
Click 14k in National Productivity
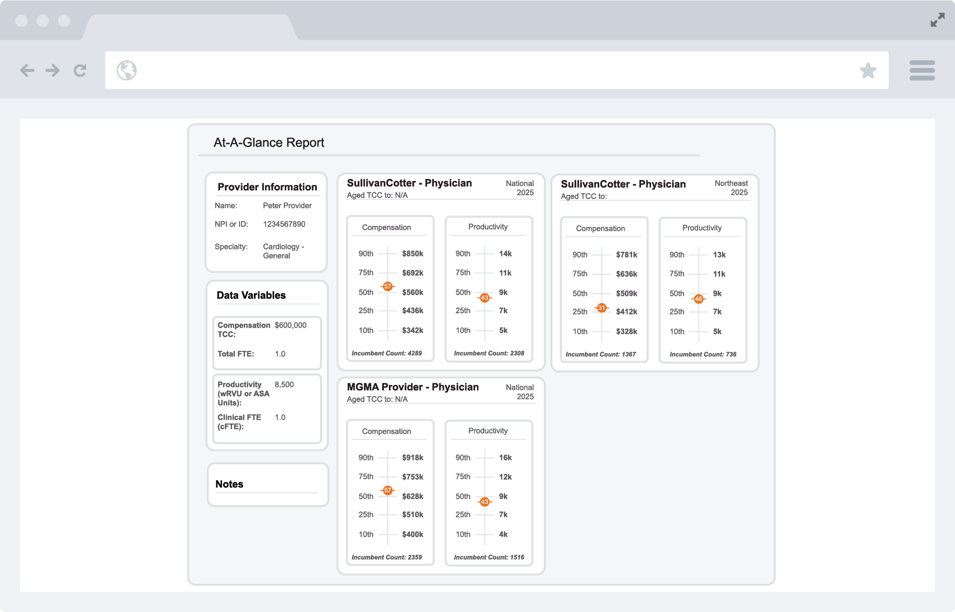pyautogui.click(x=505, y=254)
